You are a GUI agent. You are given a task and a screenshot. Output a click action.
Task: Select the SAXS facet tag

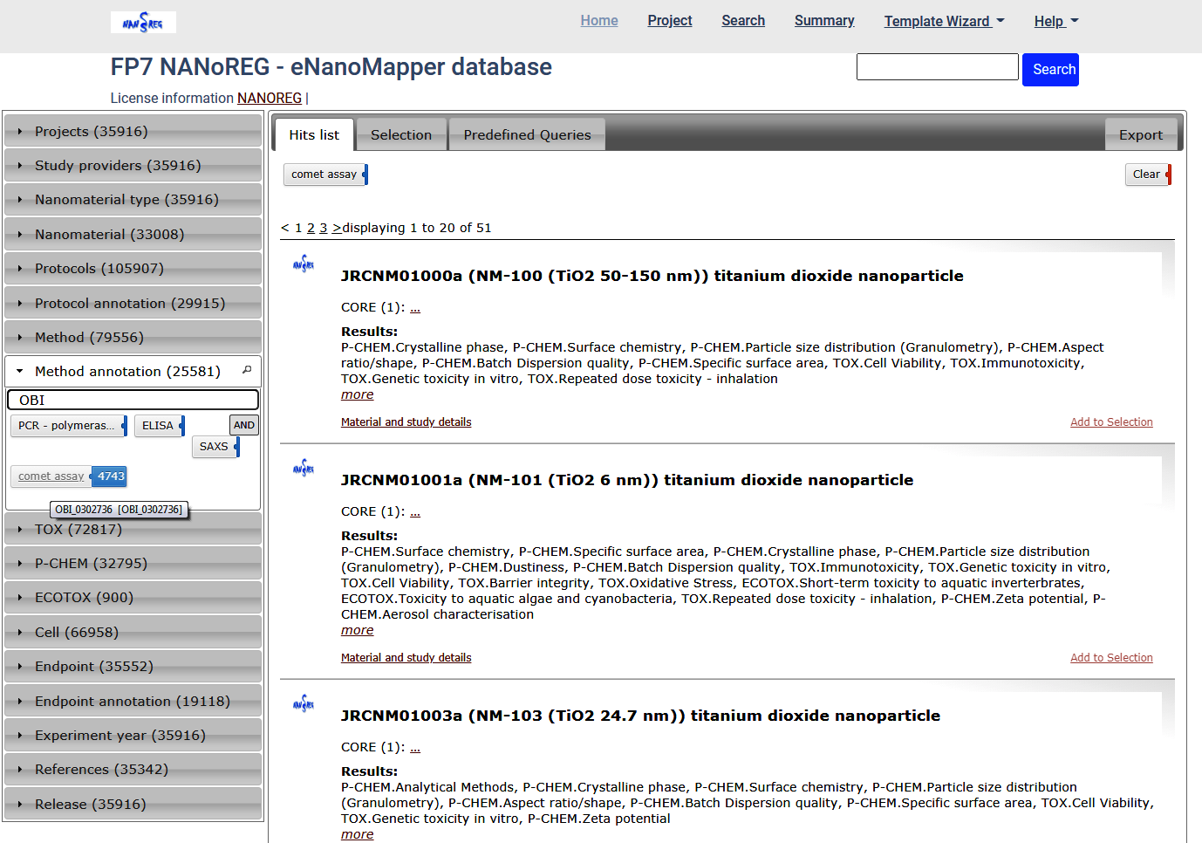point(214,447)
